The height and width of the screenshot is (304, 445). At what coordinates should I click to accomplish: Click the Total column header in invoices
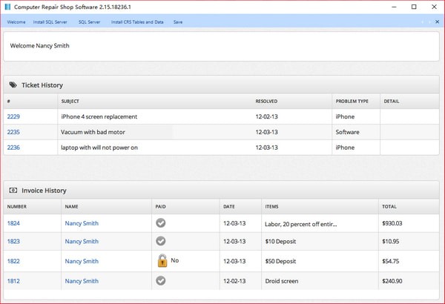pyautogui.click(x=389, y=206)
